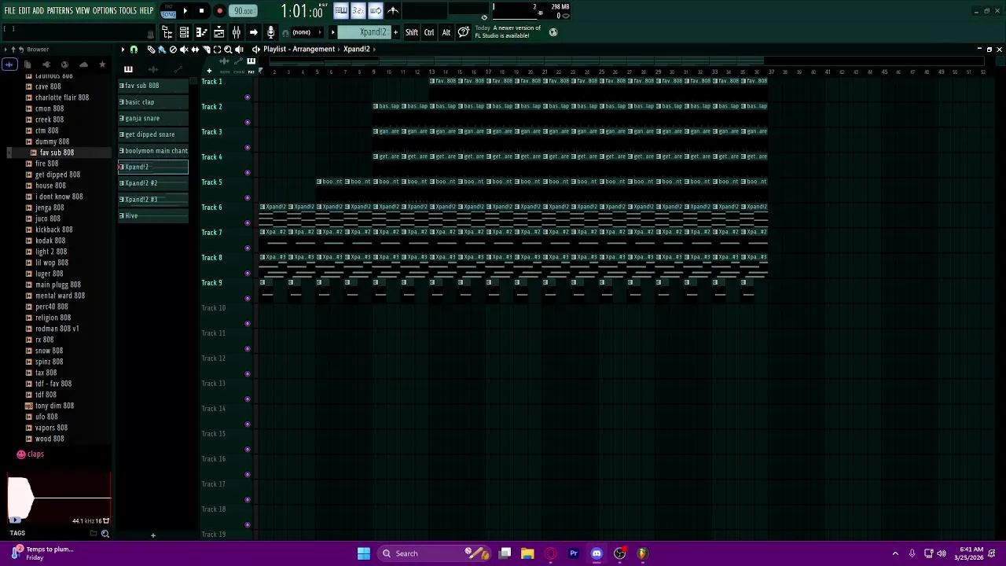Click the Ctrl modifier button
The width and height of the screenshot is (1006, 566).
click(x=429, y=32)
